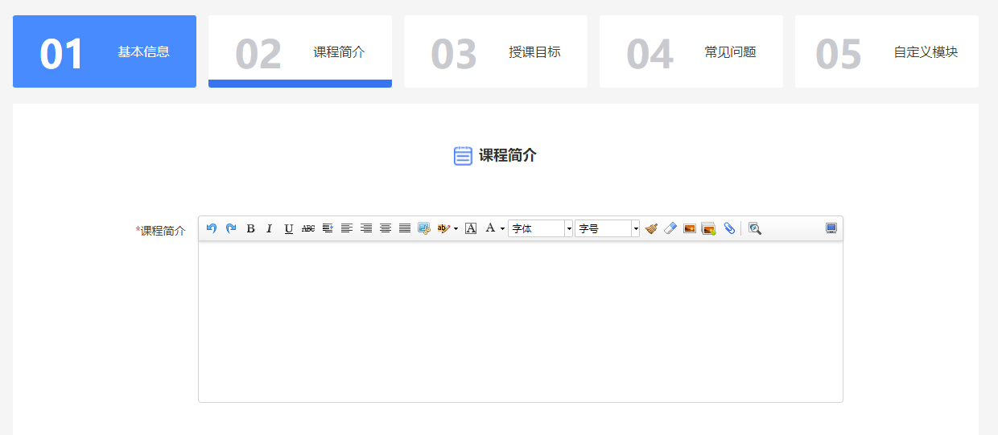Apply the font color letter A
This screenshot has width=998, height=435.
(490, 228)
